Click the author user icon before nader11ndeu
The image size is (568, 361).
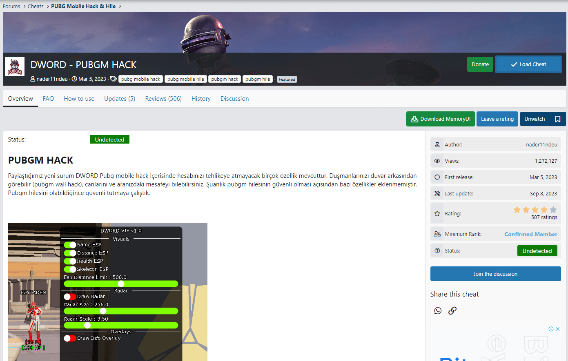click(x=33, y=79)
